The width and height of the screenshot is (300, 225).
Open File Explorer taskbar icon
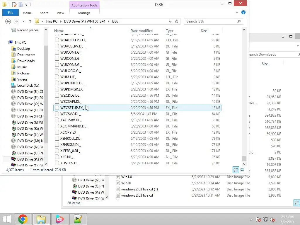[x=41, y=219]
